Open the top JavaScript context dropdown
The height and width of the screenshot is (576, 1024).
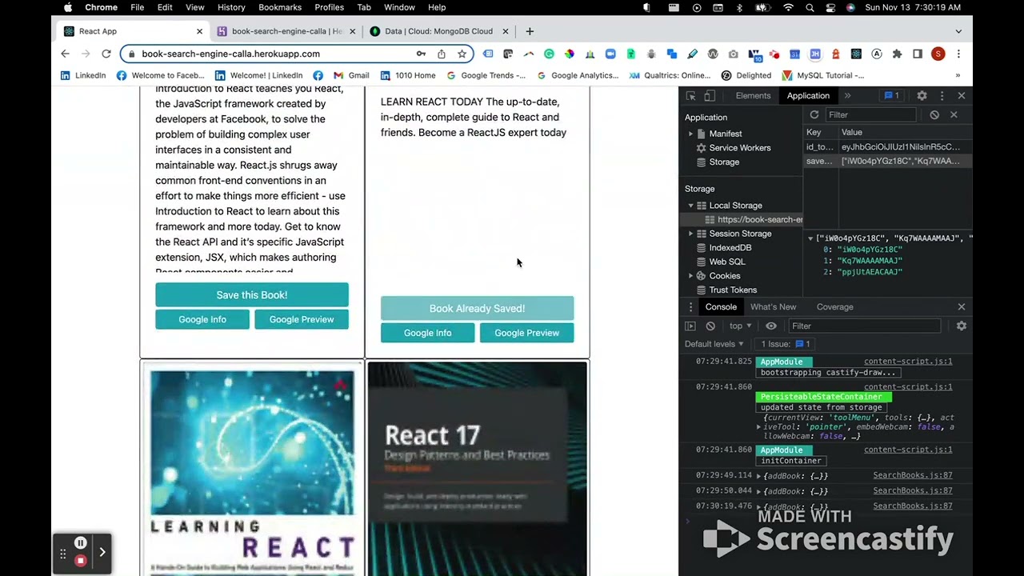point(740,326)
